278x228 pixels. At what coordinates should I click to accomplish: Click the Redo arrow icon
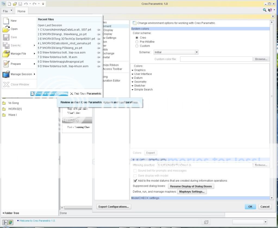tap(35, 4)
